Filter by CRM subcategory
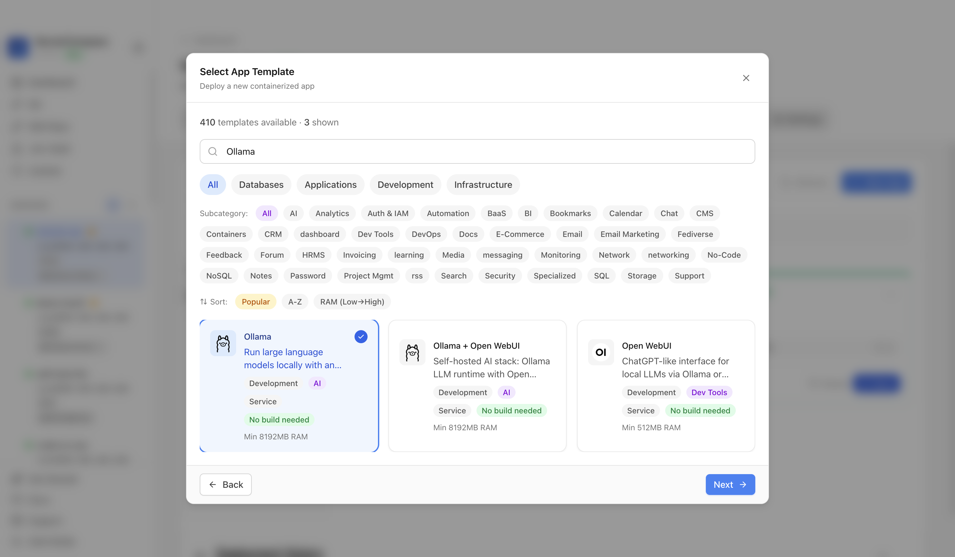This screenshot has height=557, width=955. click(273, 234)
